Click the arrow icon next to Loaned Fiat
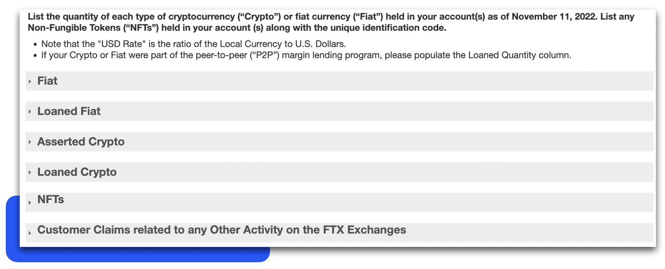 click(30, 112)
